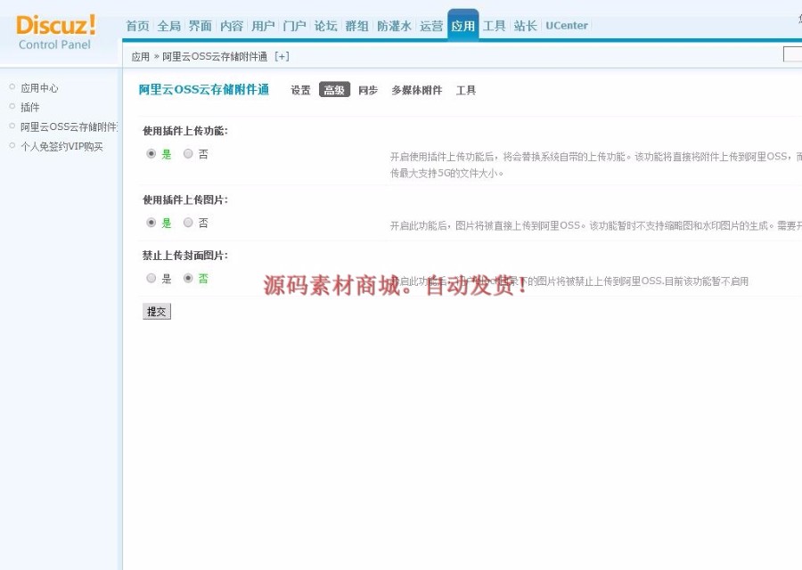Switch to the 多媒体附件 tab
Viewport: 802px width, 570px height.
pyautogui.click(x=417, y=90)
